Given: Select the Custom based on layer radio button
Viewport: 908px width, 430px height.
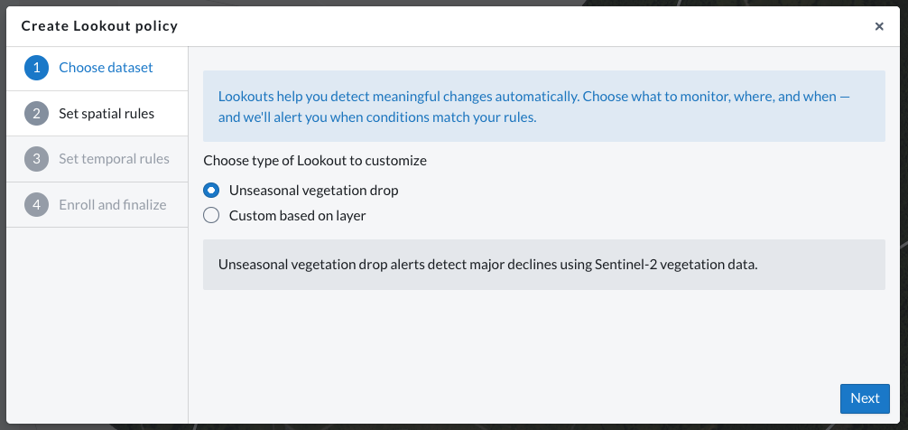Looking at the screenshot, I should (x=211, y=216).
